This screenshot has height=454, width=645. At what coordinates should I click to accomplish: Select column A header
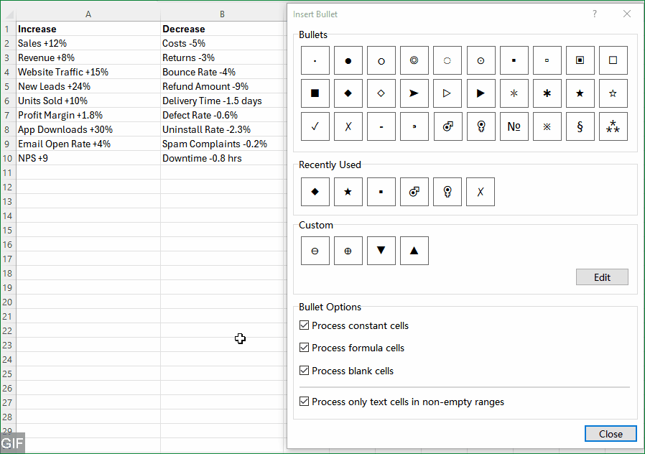pos(88,14)
